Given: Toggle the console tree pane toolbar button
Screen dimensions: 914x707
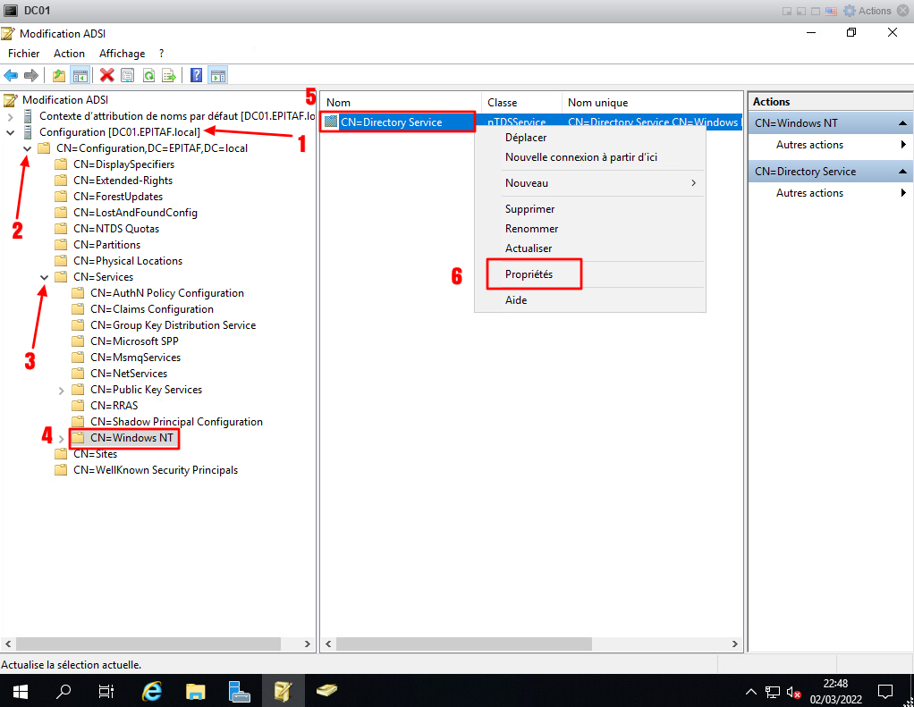Looking at the screenshot, I should point(80,76).
